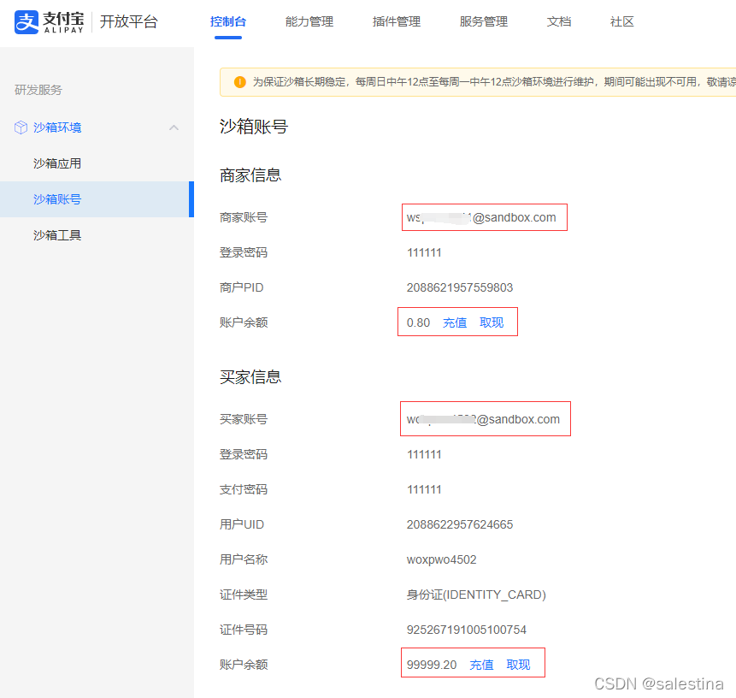
Task: Click the buyer 登录密码 value 111111
Action: [424, 454]
